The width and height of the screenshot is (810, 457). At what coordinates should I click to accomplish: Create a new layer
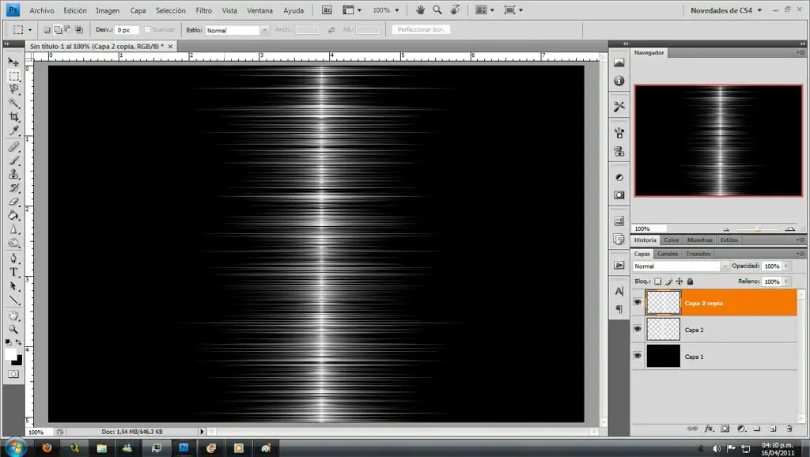[x=773, y=428]
